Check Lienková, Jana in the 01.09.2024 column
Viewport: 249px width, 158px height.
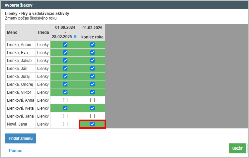(65, 116)
